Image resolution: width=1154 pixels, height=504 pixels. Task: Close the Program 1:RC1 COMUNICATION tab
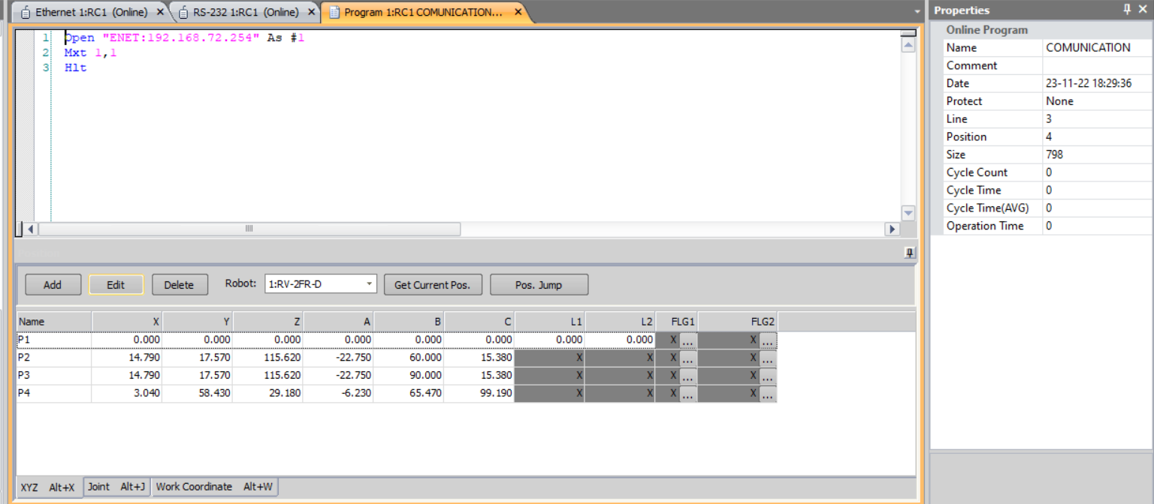pos(518,12)
